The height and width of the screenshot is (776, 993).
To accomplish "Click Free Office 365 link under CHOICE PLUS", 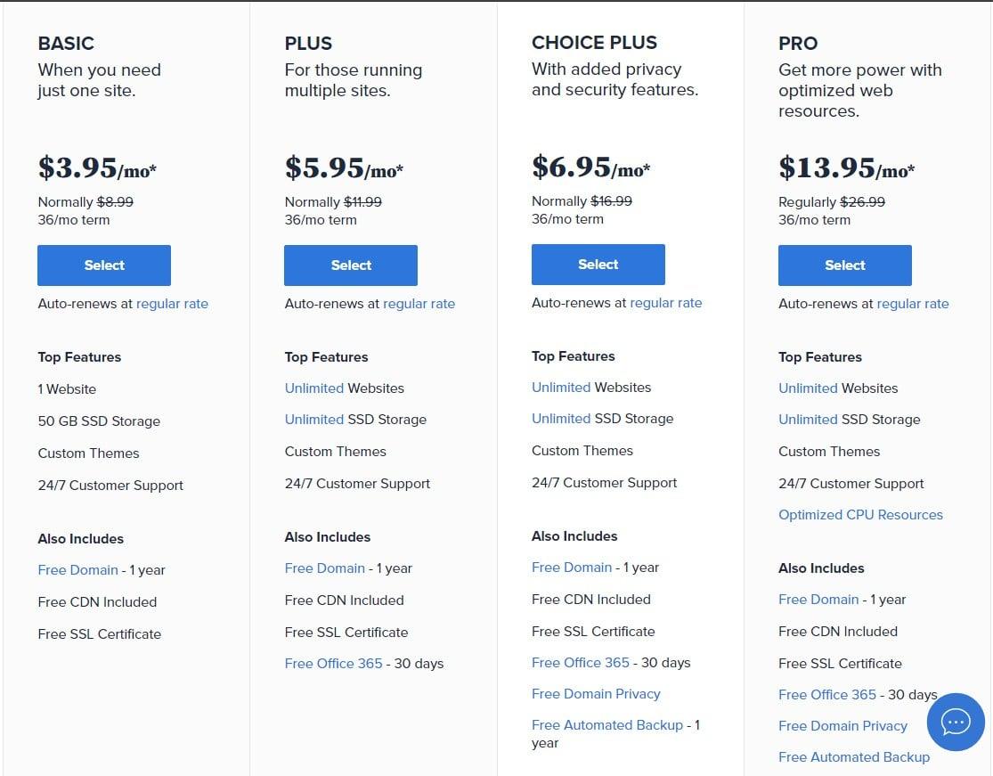I will [x=581, y=662].
